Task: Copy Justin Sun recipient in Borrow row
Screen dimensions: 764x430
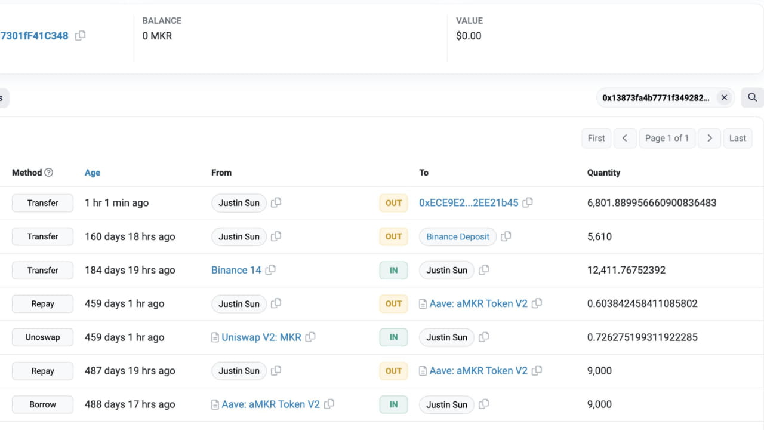Action: (484, 404)
